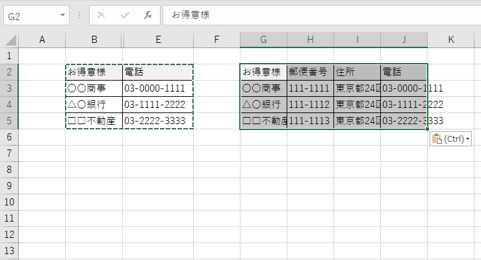The image size is (481, 260).
Task: Click cell E2 containing 電話
Action: pyautogui.click(x=158, y=72)
